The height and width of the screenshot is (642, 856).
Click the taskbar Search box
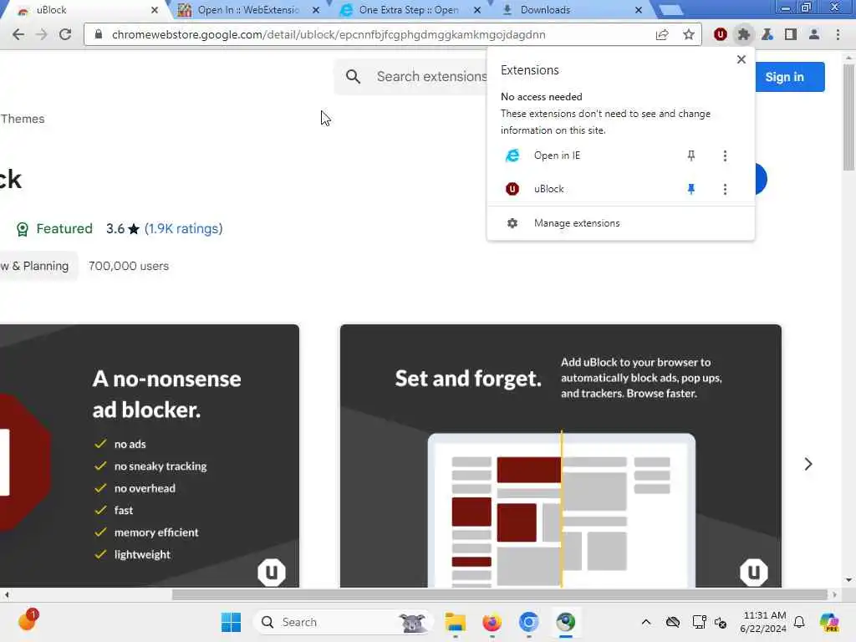[343, 622]
